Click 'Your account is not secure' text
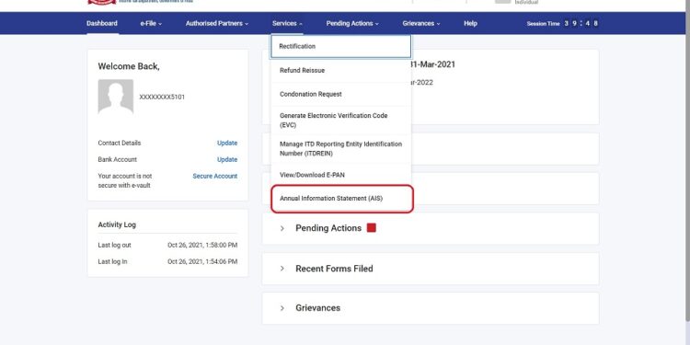The height and width of the screenshot is (345, 690). pyautogui.click(x=125, y=180)
